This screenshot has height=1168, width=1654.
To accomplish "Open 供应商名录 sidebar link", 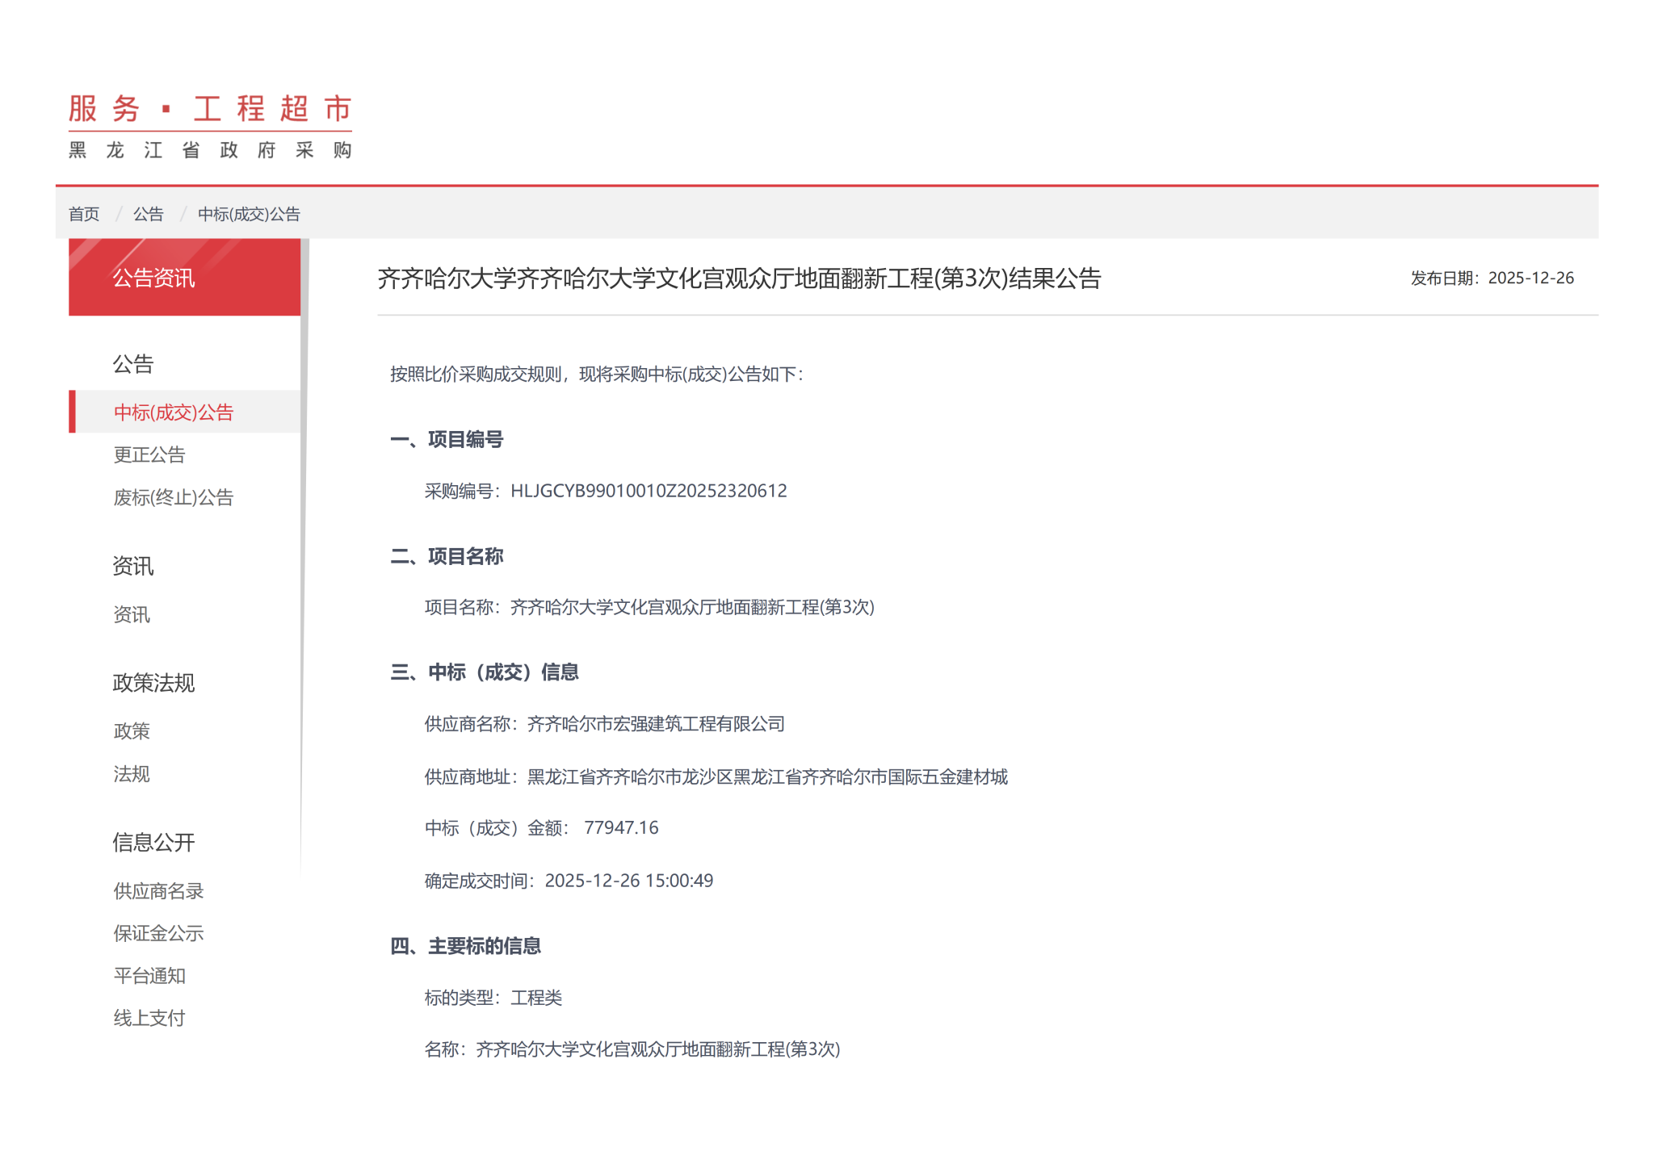I will 158,891.
